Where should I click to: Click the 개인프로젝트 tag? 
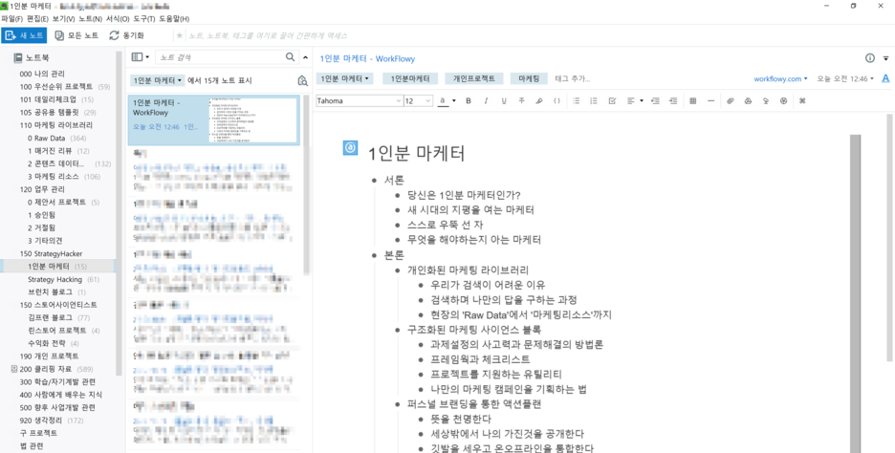[474, 78]
